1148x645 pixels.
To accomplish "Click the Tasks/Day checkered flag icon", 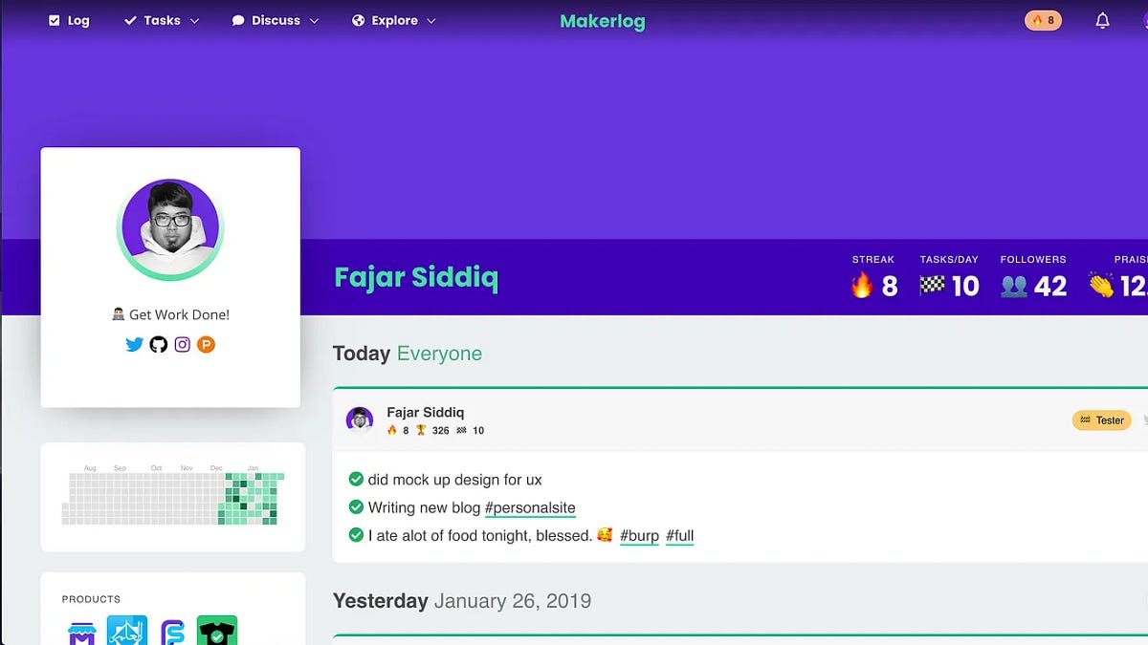I will click(x=933, y=285).
